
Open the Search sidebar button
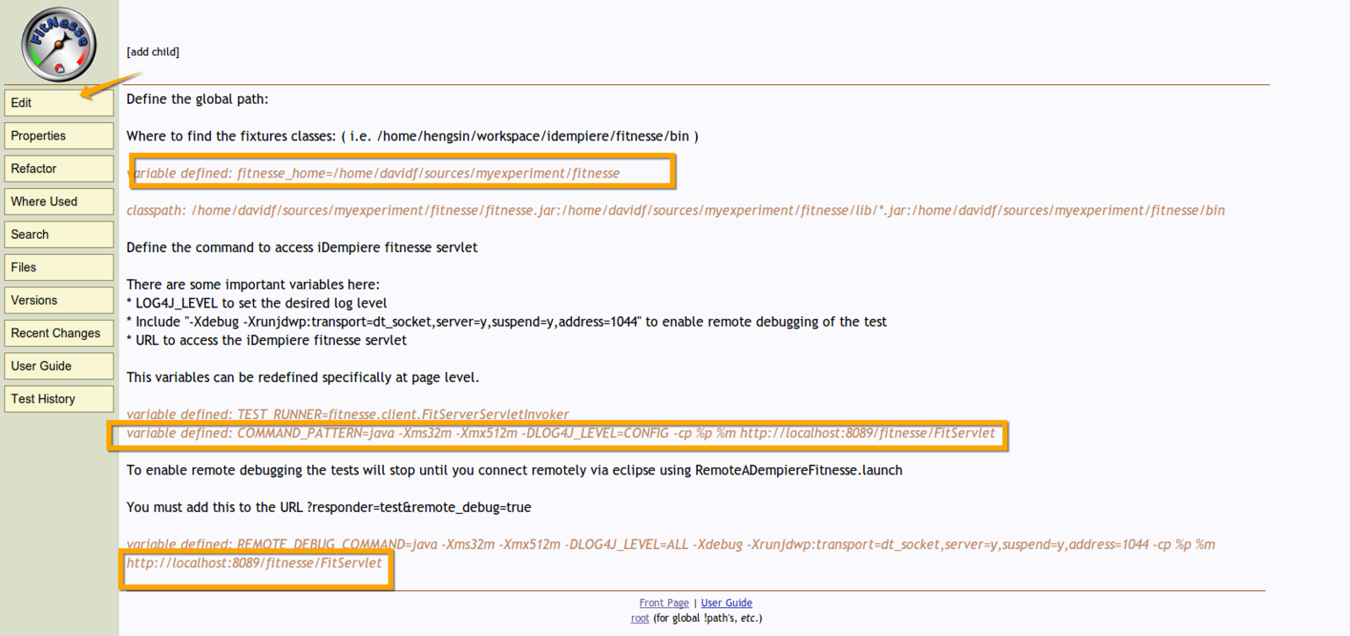[59, 235]
